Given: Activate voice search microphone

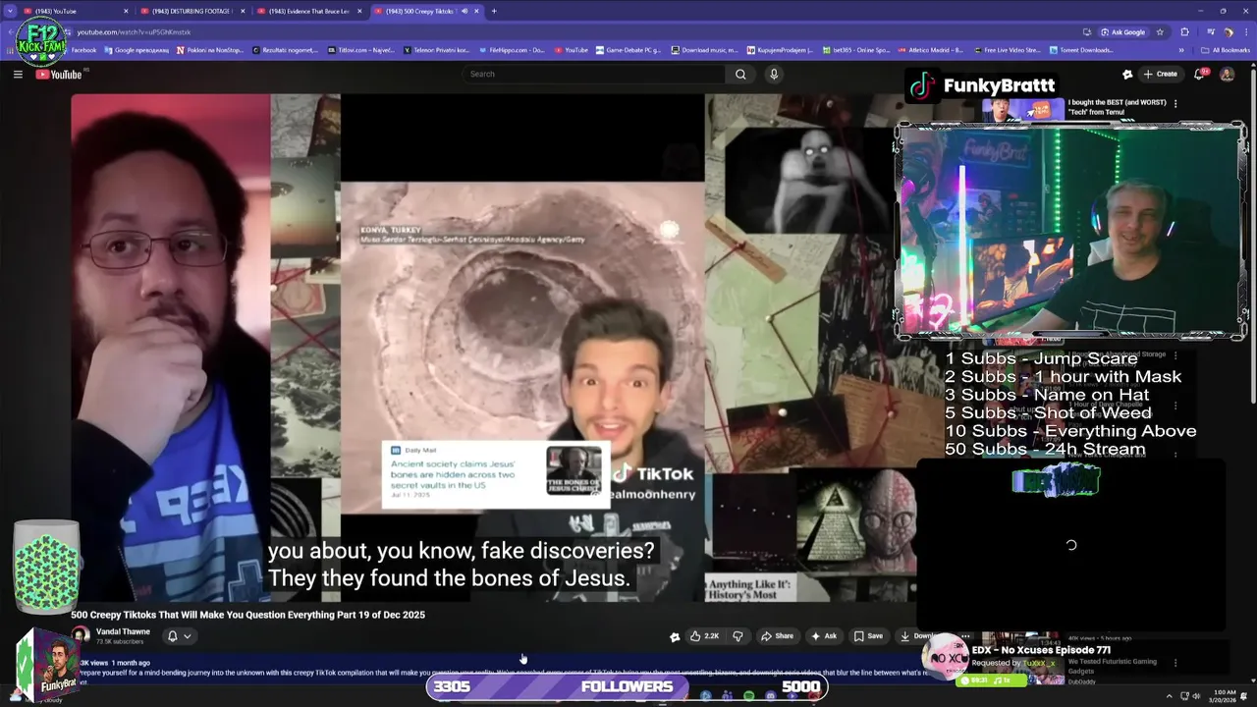Looking at the screenshot, I should pyautogui.click(x=774, y=74).
